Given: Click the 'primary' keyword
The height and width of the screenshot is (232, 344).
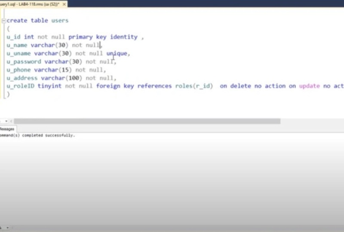Looking at the screenshot, I should click(x=80, y=37).
